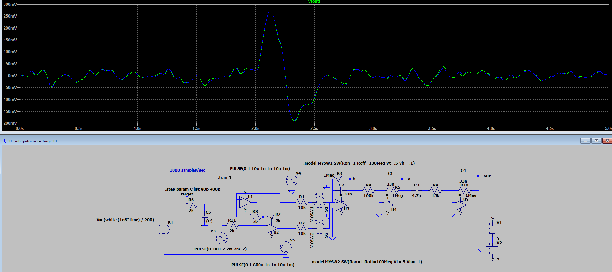
Task: Click the B1 behavioral voltage source symbol
Action: pos(164,230)
